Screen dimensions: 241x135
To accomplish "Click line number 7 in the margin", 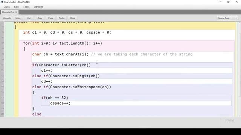I will pyautogui.click(x=3, y=43).
